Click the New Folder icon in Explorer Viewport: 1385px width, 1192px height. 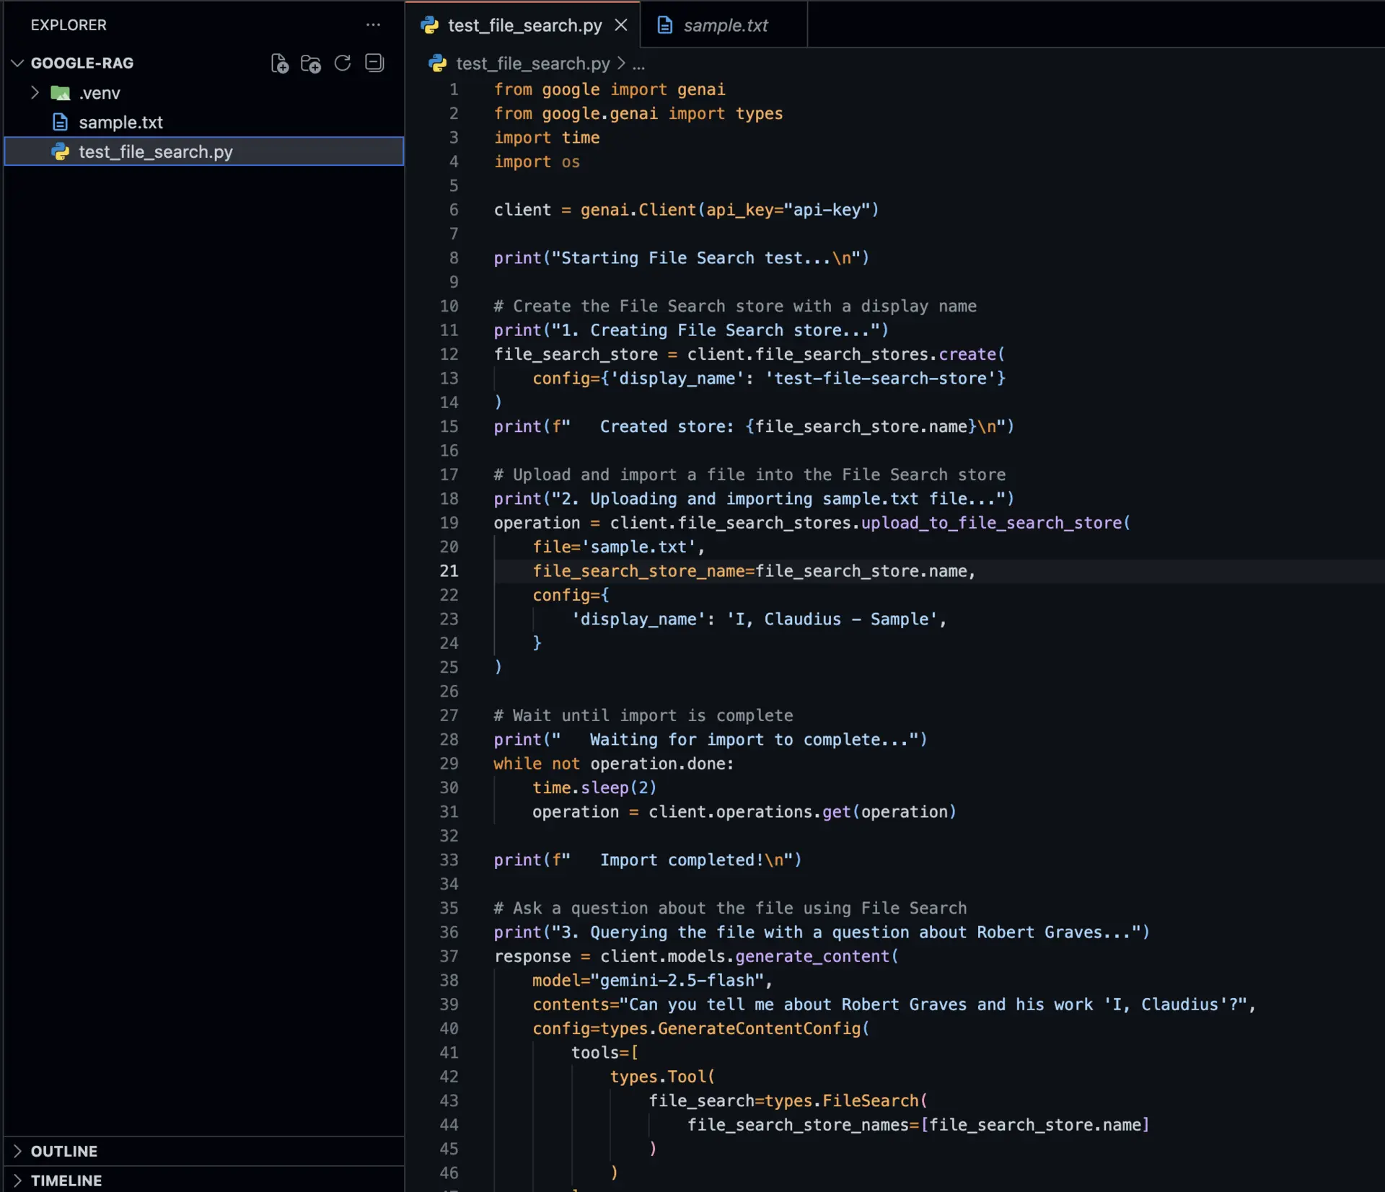point(311,63)
